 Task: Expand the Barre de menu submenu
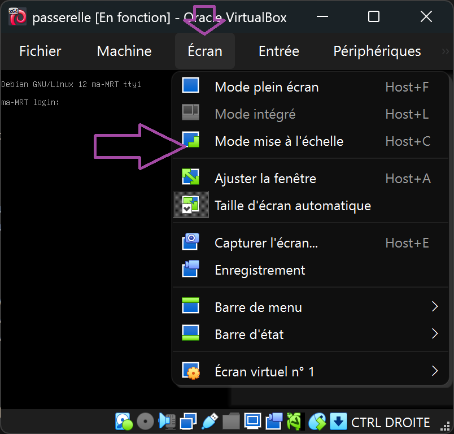pyautogui.click(x=258, y=307)
